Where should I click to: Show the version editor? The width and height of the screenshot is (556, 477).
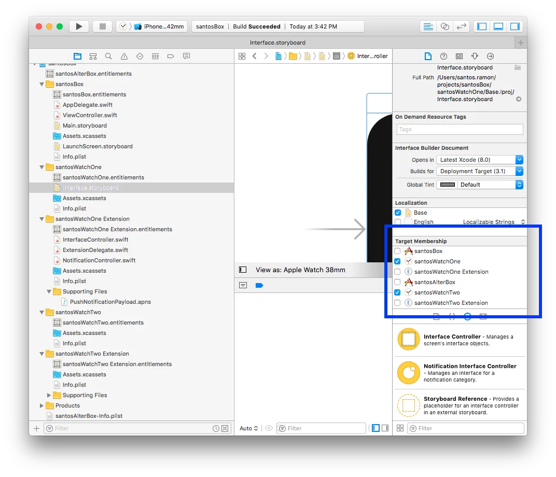tap(461, 26)
